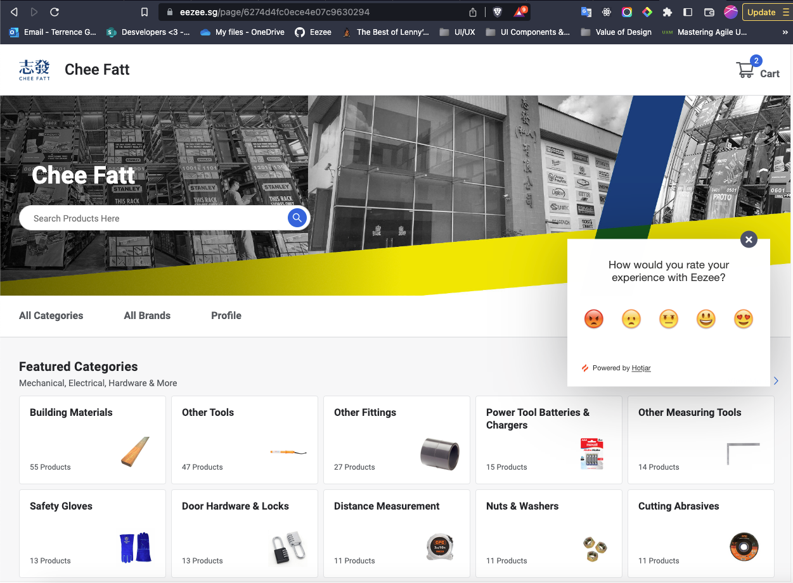Expand the Value of Design bookmark folder
The image size is (793, 583).
(x=616, y=32)
